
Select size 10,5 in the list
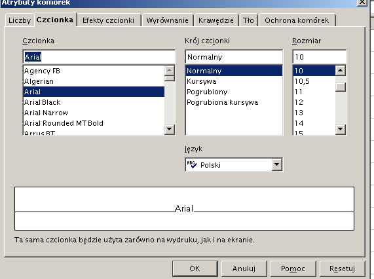314,81
